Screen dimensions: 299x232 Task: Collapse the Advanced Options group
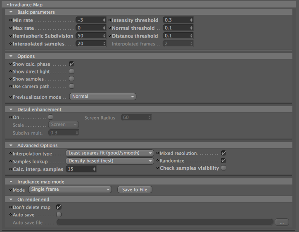pyautogui.click(x=11, y=145)
